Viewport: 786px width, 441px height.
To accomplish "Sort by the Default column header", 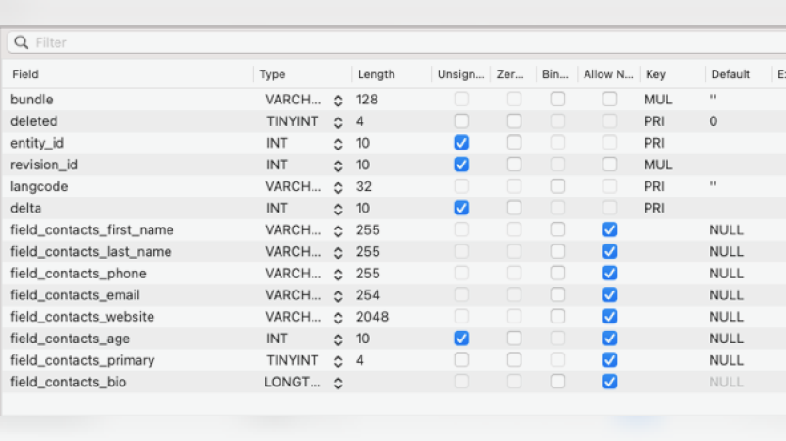I will click(x=730, y=74).
